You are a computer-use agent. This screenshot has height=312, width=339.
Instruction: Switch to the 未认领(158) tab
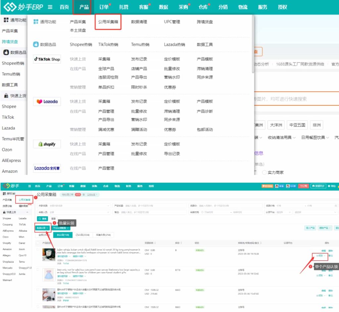(x=62, y=235)
